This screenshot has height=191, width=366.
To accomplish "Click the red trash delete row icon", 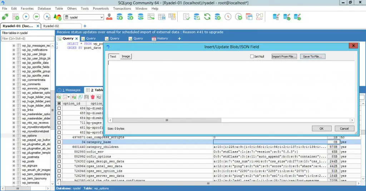I will [x=93, y=97].
